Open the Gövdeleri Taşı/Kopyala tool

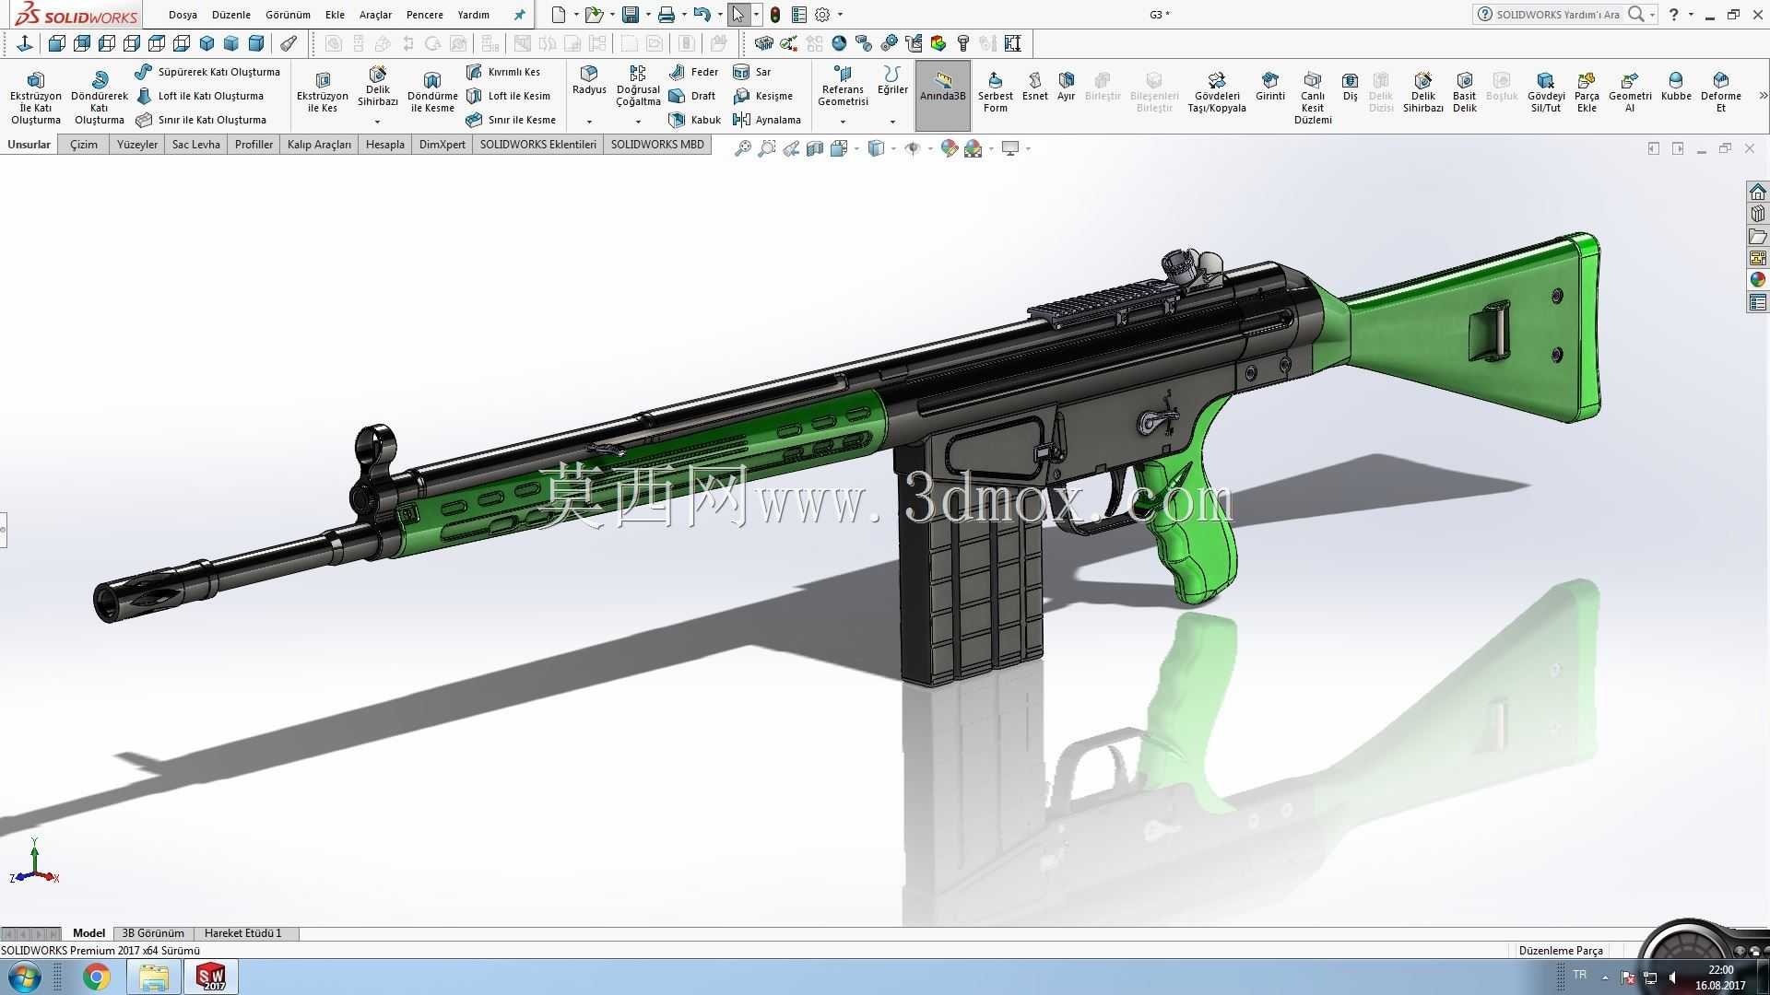pos(1216,91)
